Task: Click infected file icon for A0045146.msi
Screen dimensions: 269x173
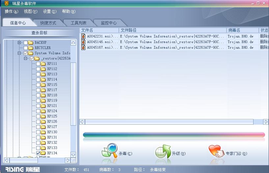Action: [83, 42]
